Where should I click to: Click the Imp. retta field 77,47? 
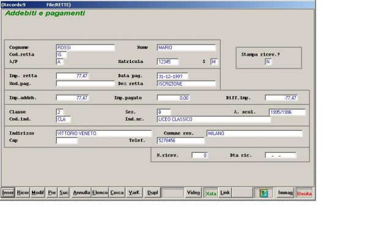coord(73,76)
